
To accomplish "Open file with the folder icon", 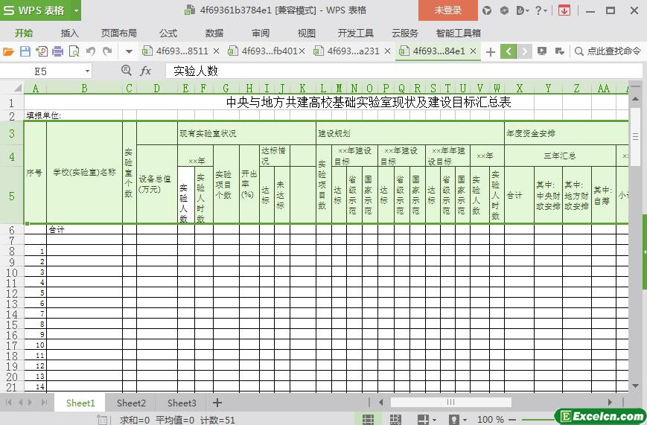I will (x=8, y=51).
